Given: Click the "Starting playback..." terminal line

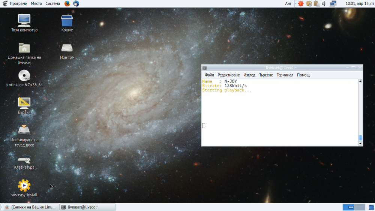Looking at the screenshot, I should click(x=227, y=90).
